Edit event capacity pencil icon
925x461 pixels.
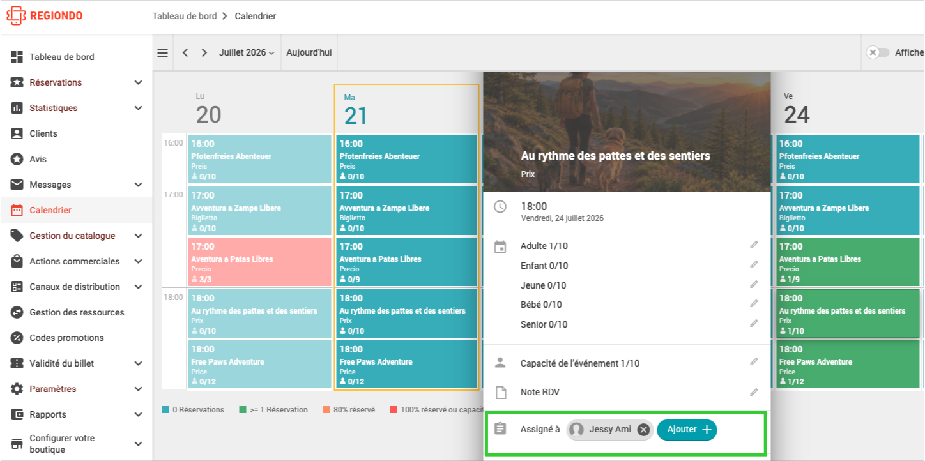(x=754, y=362)
